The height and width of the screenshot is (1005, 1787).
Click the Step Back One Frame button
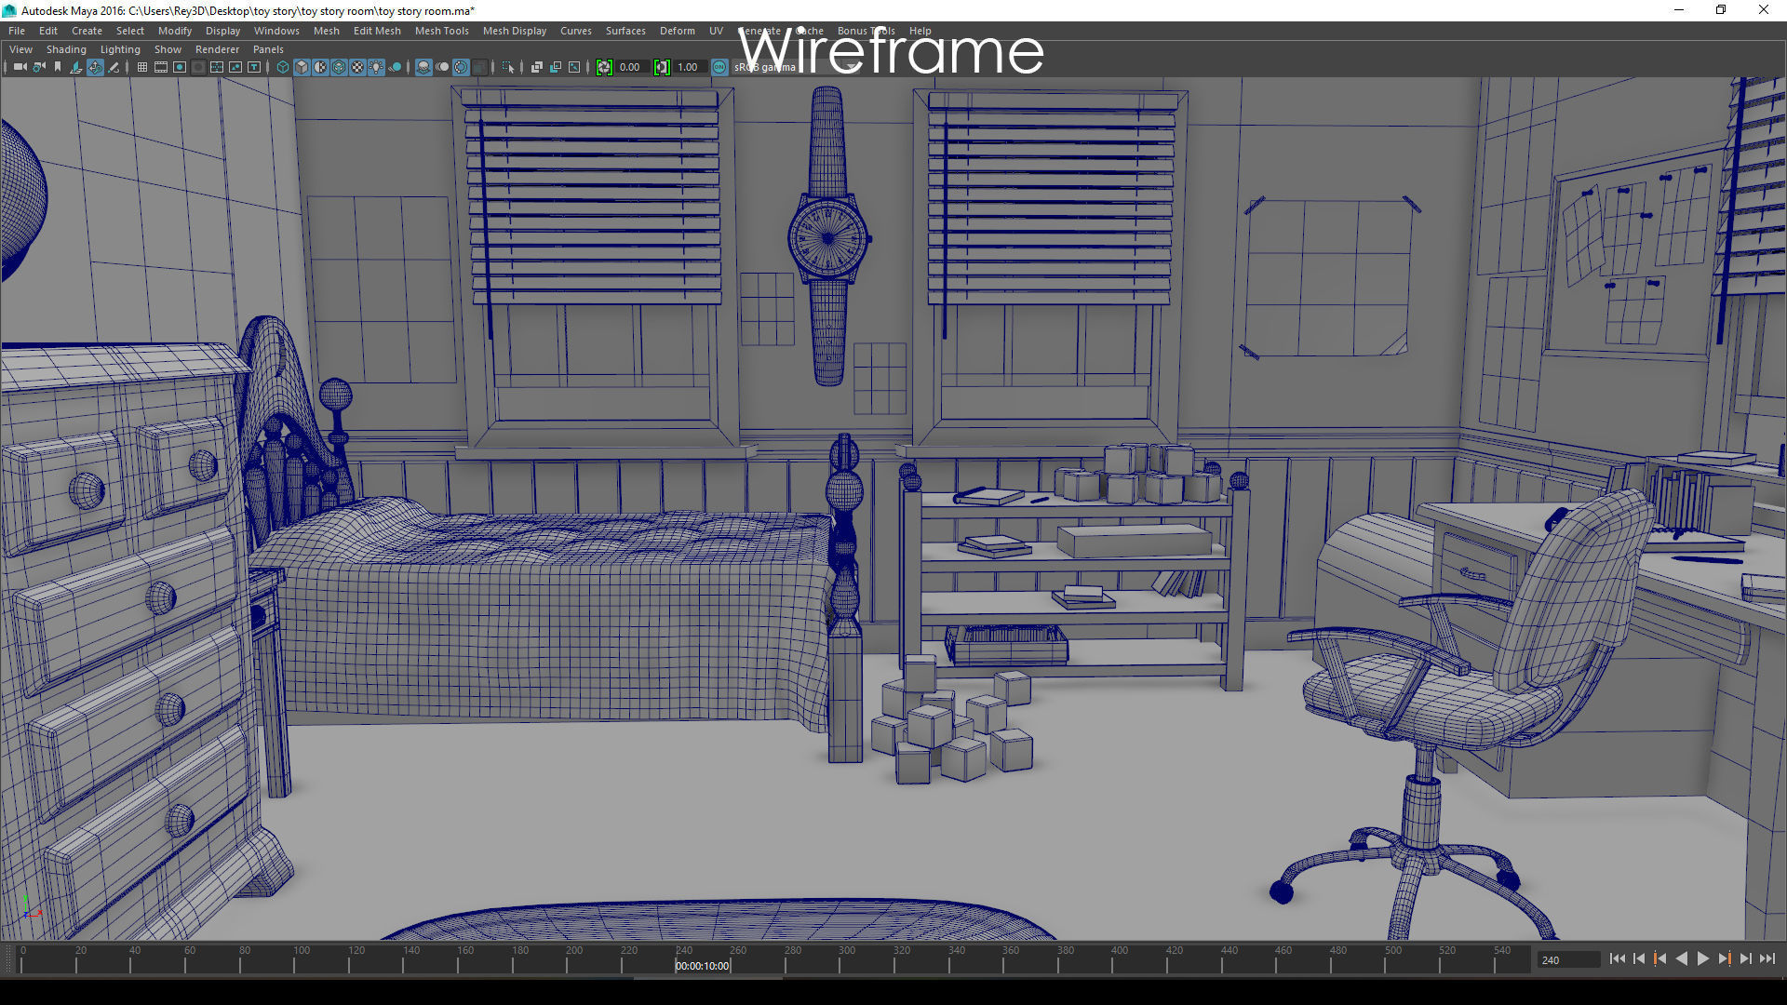(1639, 958)
